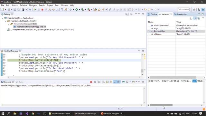Click the Resume button in the debug toolbar
Image resolution: width=206 pixels, height=116 pixels.
click(x=35, y=9)
